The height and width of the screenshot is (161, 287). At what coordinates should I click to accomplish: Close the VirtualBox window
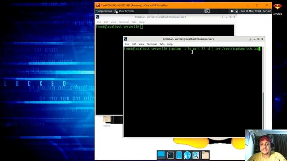coord(267,5)
